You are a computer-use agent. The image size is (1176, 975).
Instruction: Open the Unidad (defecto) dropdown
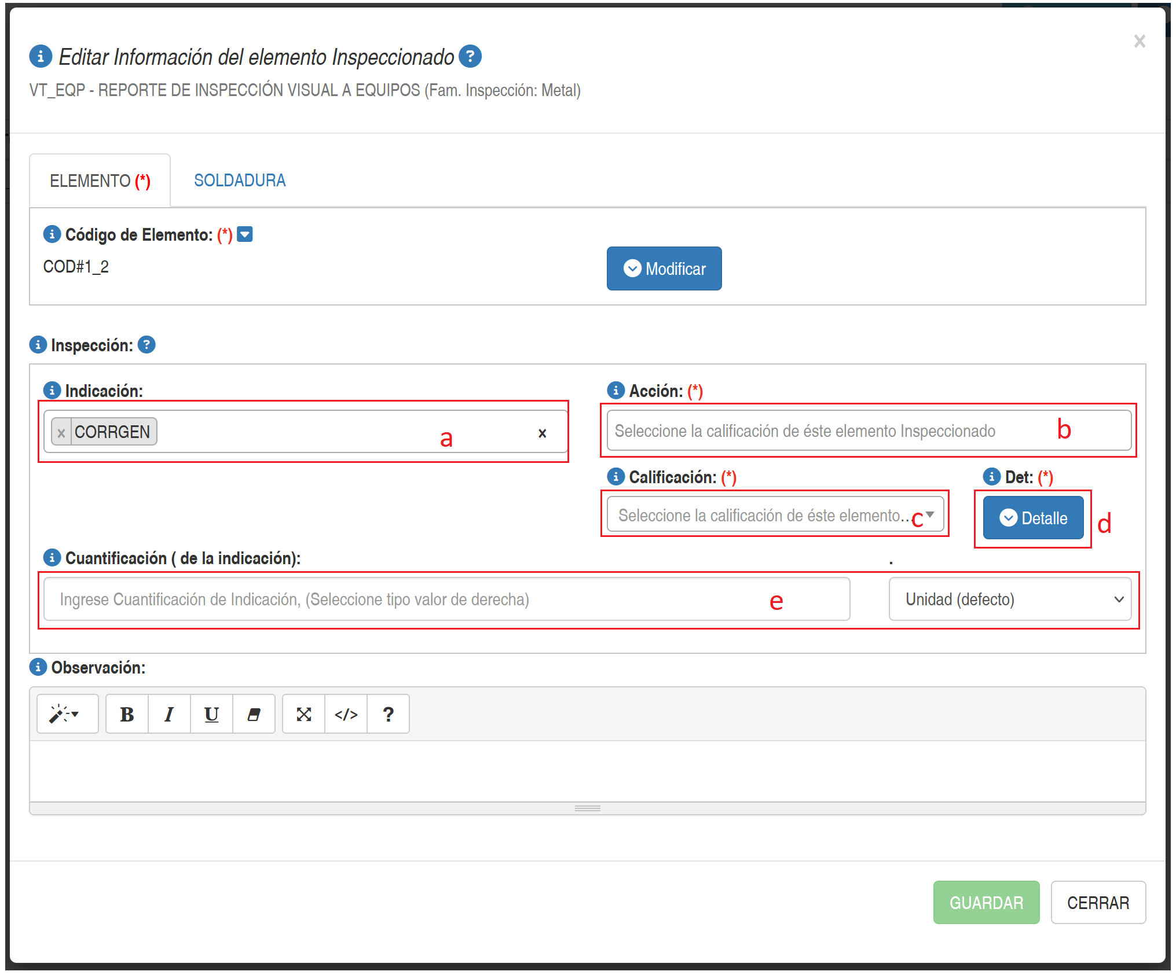(x=1010, y=599)
